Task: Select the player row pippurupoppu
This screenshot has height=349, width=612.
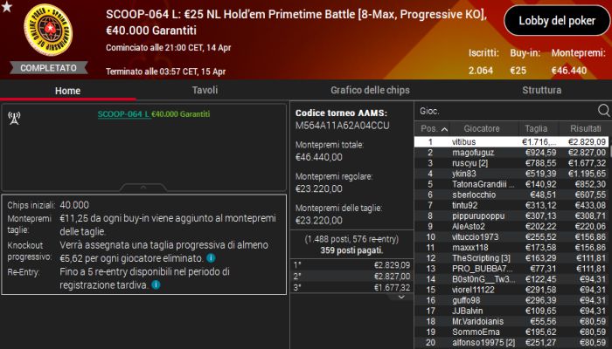Action: [511, 216]
